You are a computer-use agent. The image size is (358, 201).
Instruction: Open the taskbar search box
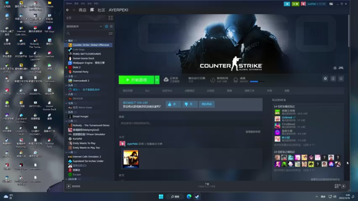(x=175, y=197)
